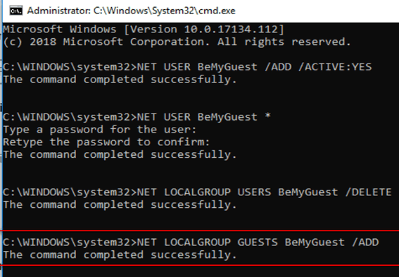Image resolution: width=399 pixels, height=277 pixels.
Task: Click success message below the password confirmation
Action: pos(120,154)
